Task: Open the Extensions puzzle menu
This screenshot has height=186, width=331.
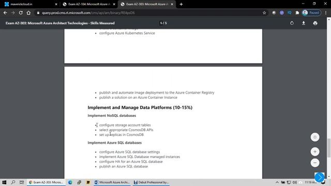Action: coord(297,12)
